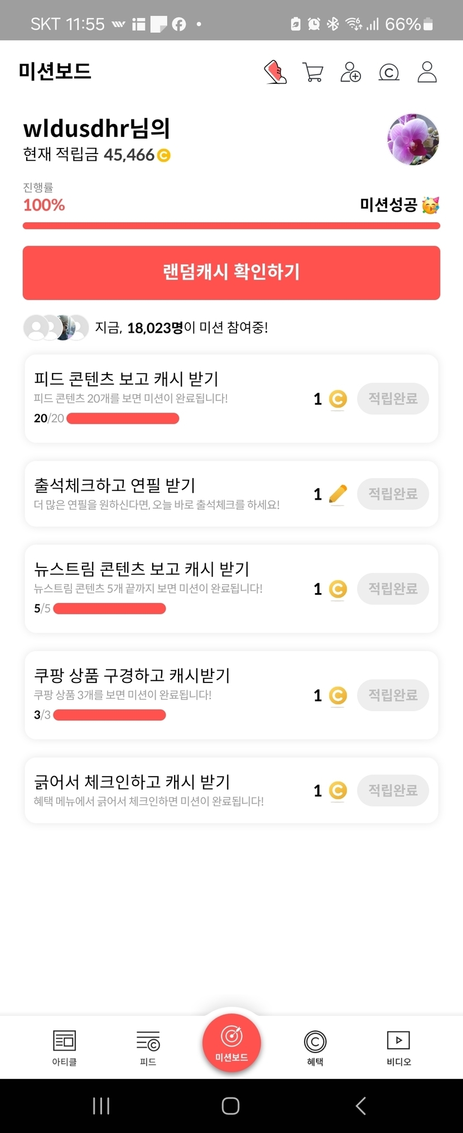Open the cash coin icon in header

point(389,73)
